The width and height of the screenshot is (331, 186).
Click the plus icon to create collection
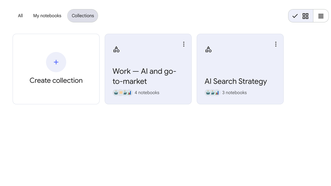click(56, 62)
